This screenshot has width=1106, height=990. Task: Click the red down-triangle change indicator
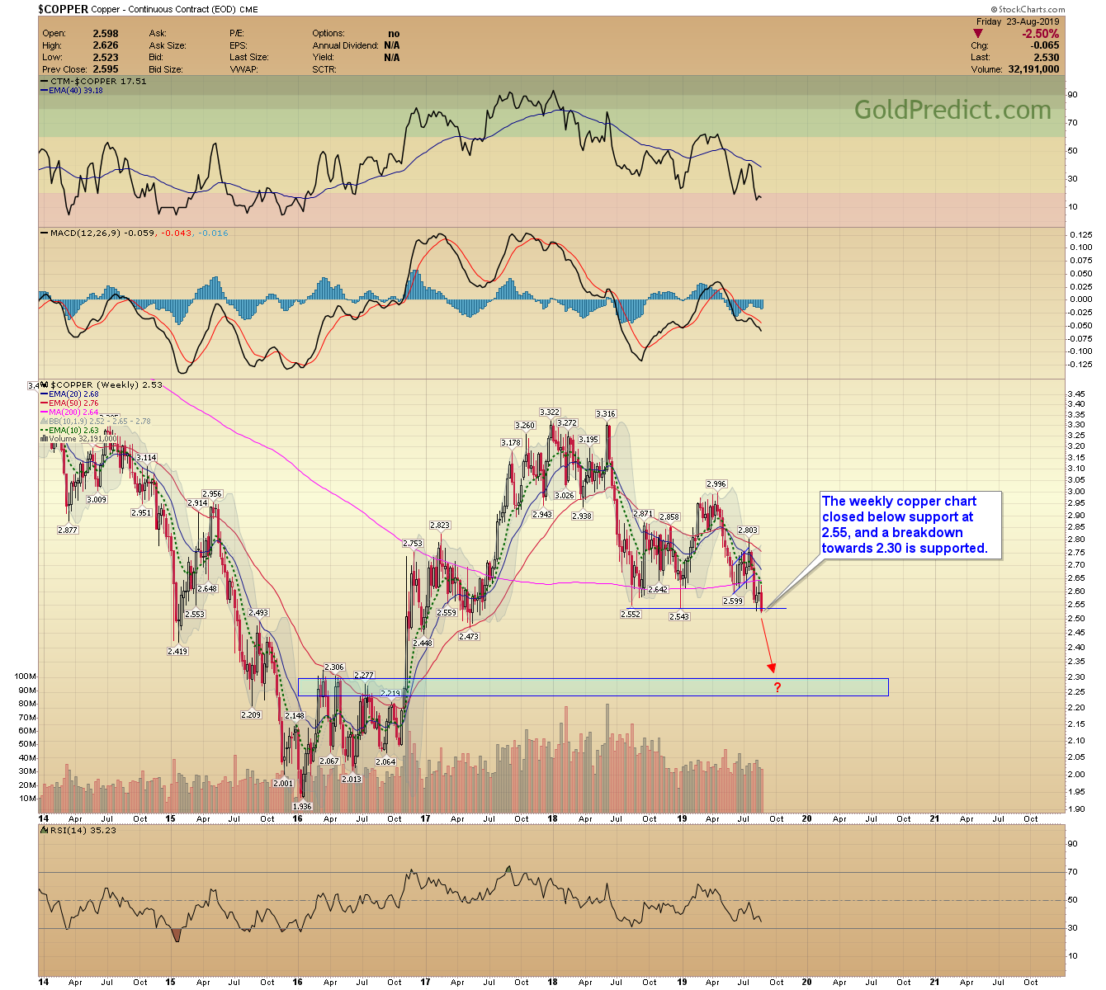coord(978,34)
